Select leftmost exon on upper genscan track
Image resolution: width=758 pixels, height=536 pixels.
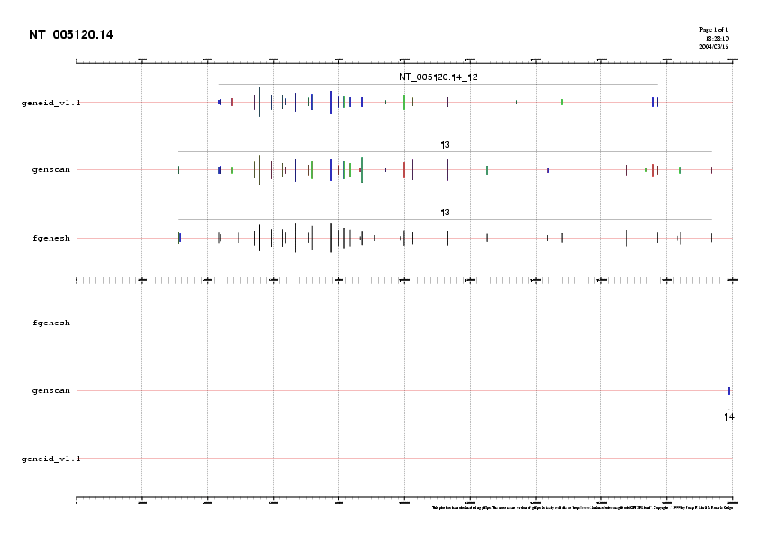[x=178, y=169]
